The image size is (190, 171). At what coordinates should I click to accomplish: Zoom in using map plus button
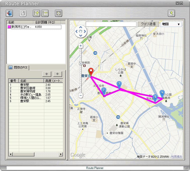[81, 46]
